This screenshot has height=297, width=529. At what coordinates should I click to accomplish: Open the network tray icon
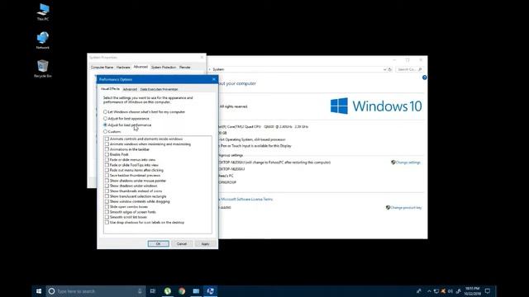[436, 291]
